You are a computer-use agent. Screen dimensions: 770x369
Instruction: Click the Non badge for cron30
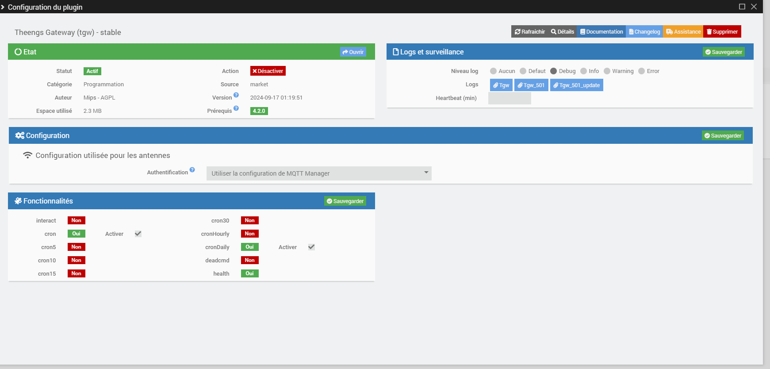(250, 220)
